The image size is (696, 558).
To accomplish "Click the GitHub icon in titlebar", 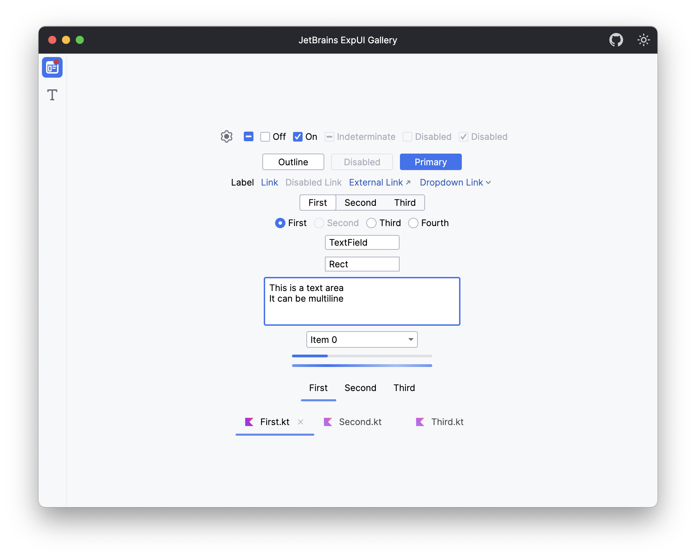I will [x=616, y=40].
